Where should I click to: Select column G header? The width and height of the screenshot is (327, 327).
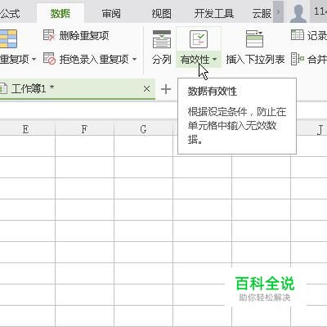pos(143,129)
